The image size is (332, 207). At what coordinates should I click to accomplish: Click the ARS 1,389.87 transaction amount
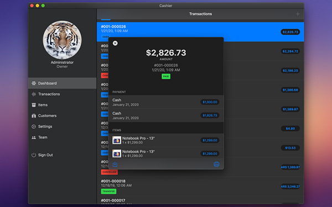coord(290,167)
